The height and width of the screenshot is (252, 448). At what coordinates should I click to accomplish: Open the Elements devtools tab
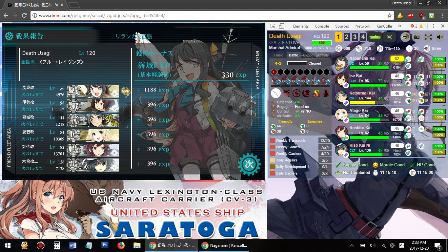point(301,26)
